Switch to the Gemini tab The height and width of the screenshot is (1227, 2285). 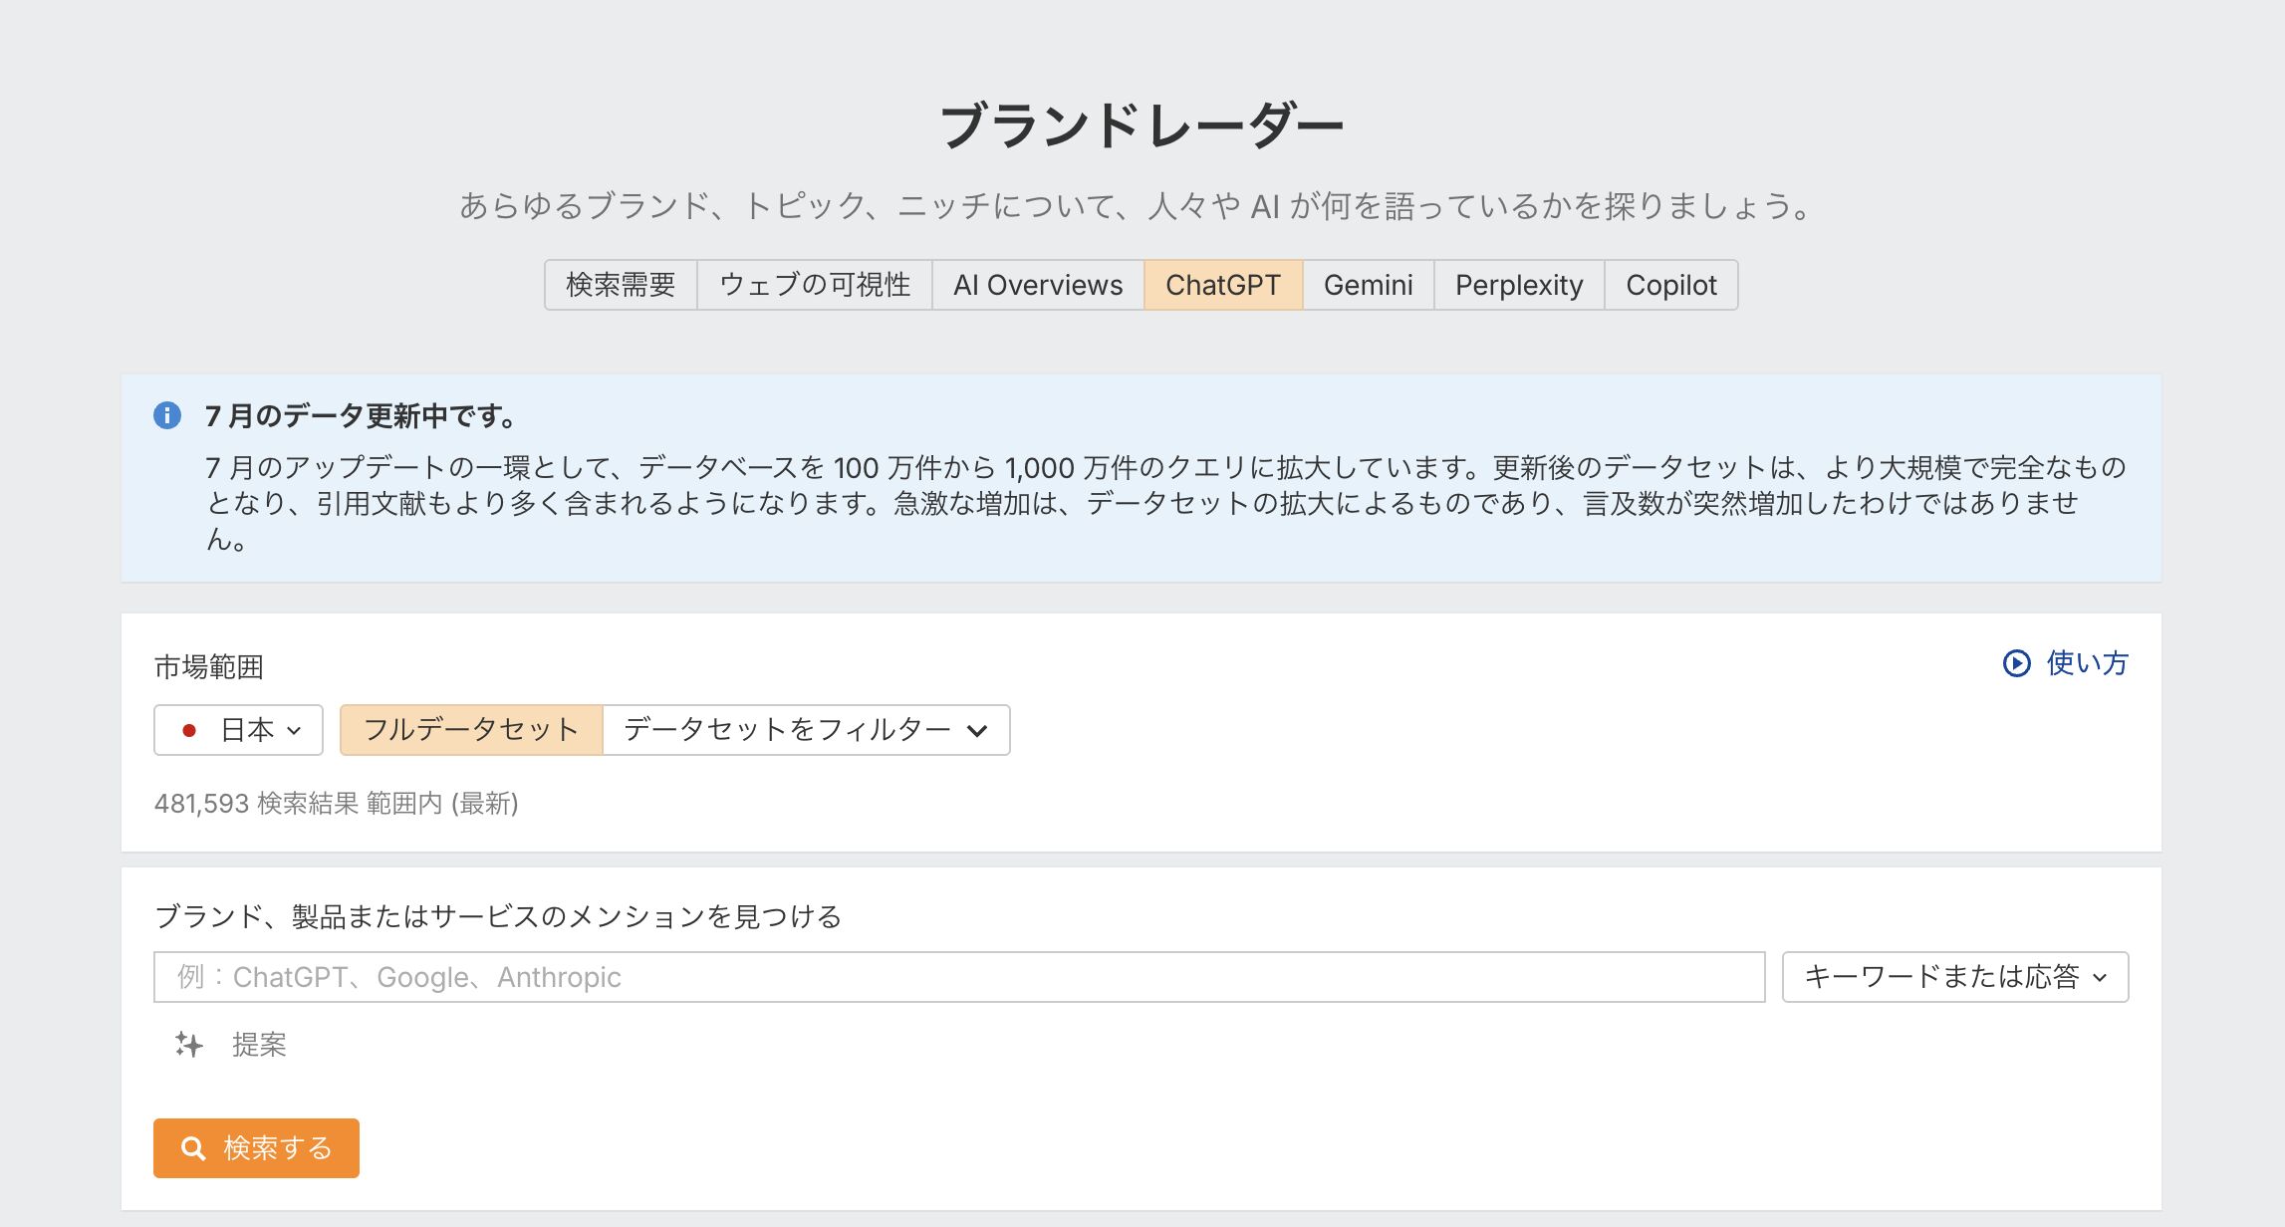pyautogui.click(x=1368, y=285)
